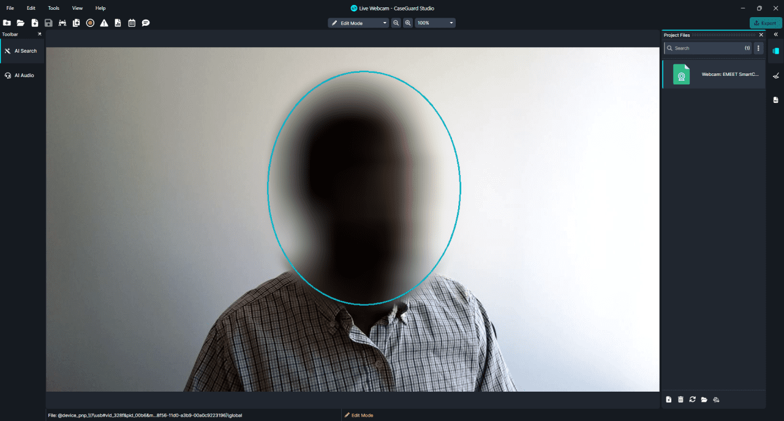
Task: Click the Export button
Action: point(765,23)
